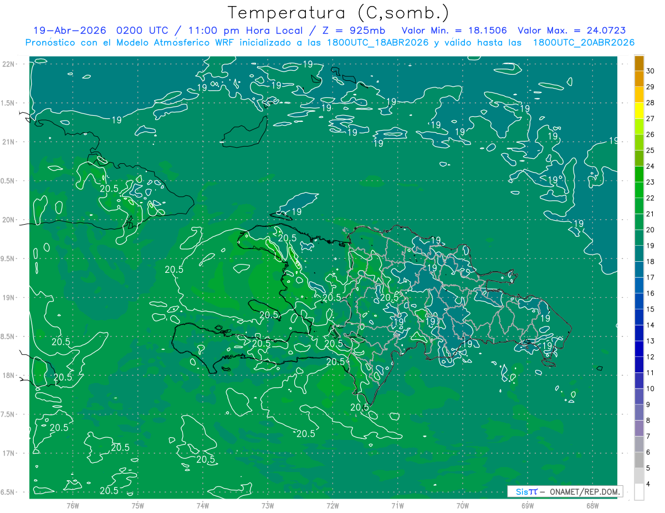Screen dimensions: 665x513
Task: Pick the white 4 degree legend swatch
Action: [x=639, y=492]
